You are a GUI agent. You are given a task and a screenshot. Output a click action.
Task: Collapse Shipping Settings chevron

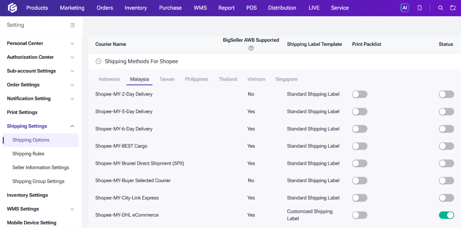(x=72, y=126)
